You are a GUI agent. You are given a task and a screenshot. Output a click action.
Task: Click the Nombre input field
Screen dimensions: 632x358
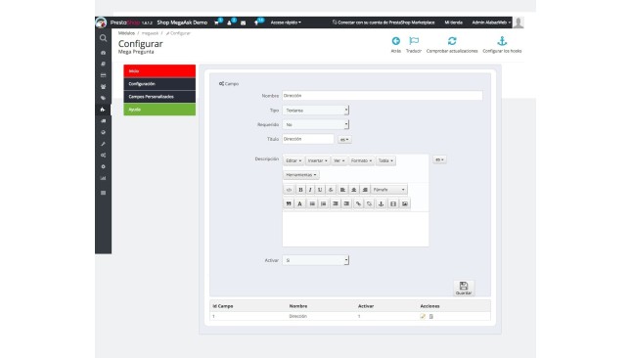pyautogui.click(x=383, y=96)
